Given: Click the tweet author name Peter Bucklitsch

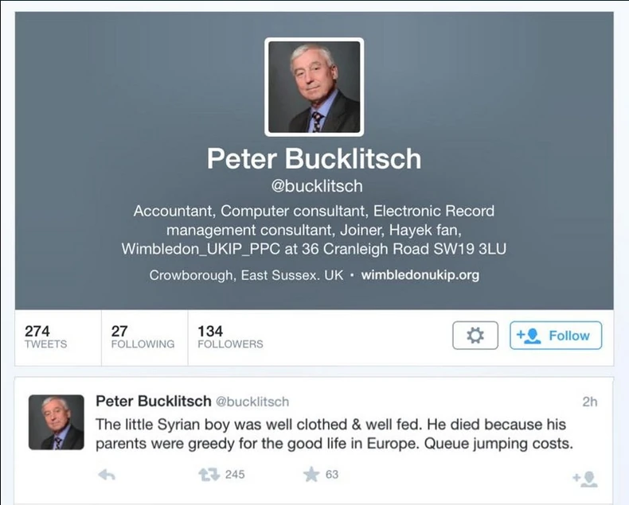Looking at the screenshot, I should tap(153, 401).
